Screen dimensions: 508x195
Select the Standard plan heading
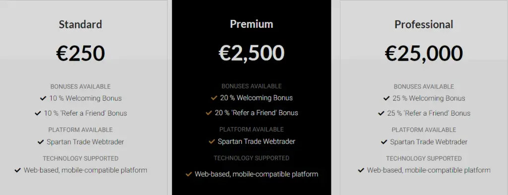[80, 24]
